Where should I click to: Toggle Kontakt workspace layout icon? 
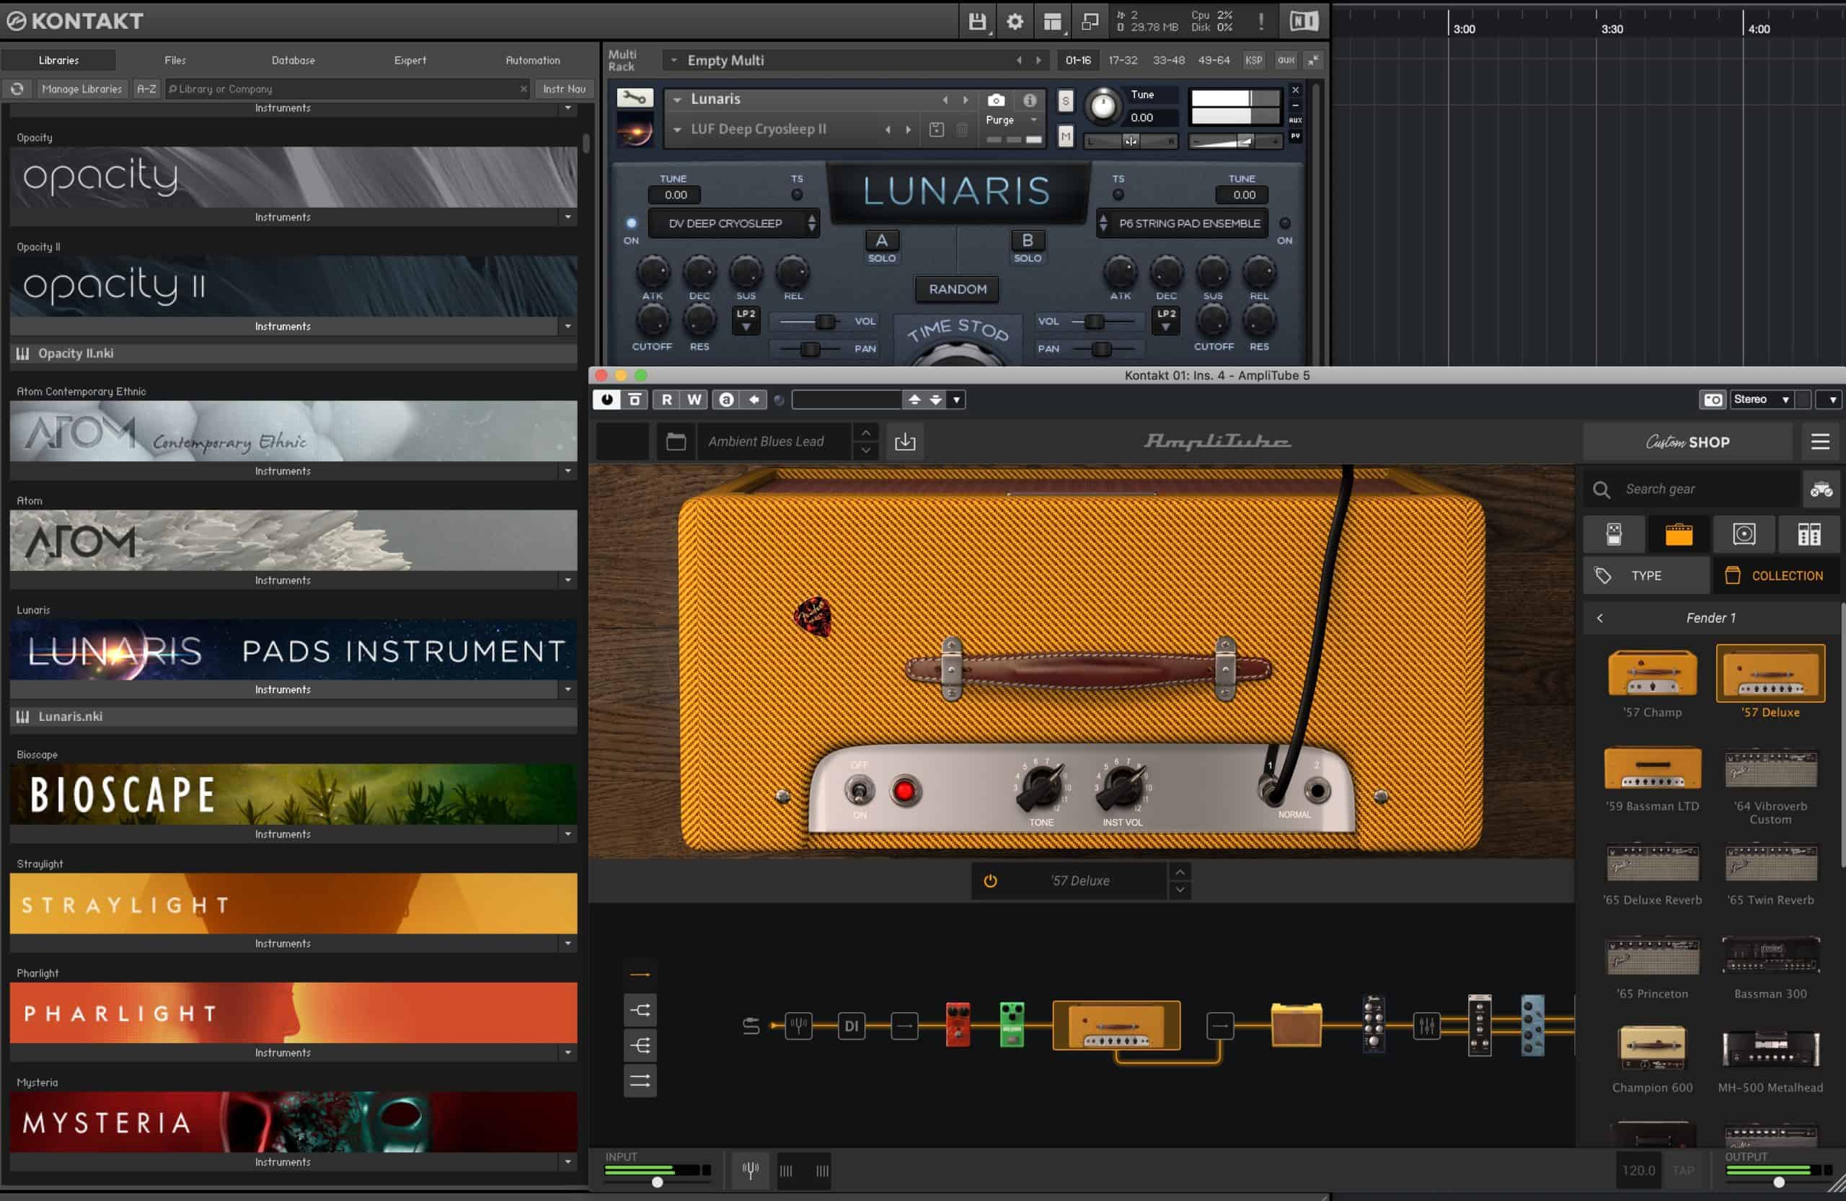point(1053,22)
